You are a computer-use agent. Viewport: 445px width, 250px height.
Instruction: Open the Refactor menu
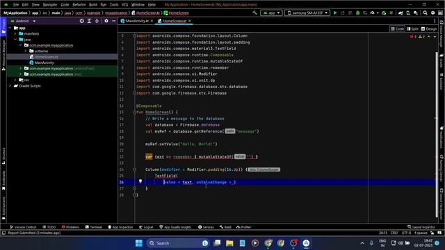79,5
